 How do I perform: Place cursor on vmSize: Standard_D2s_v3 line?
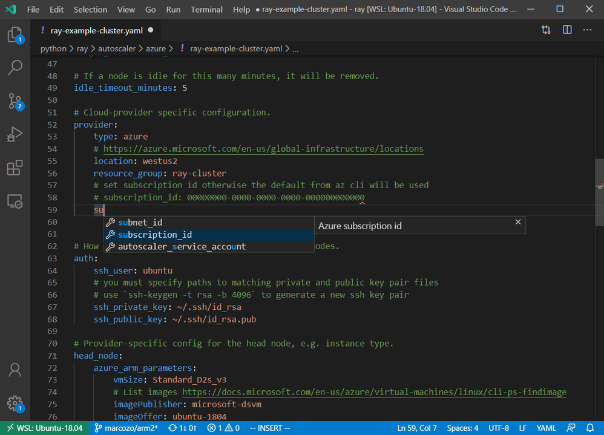pos(170,380)
